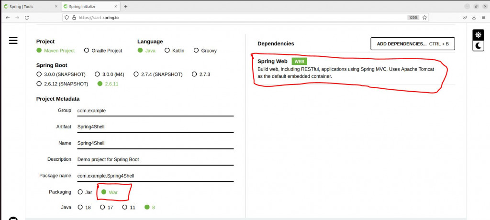Edit the Description input field

point(156,159)
